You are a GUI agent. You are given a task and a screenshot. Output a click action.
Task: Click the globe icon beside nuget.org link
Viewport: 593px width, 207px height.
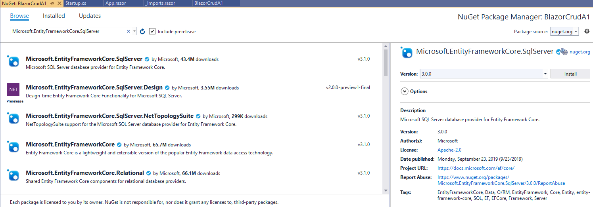pos(564,52)
